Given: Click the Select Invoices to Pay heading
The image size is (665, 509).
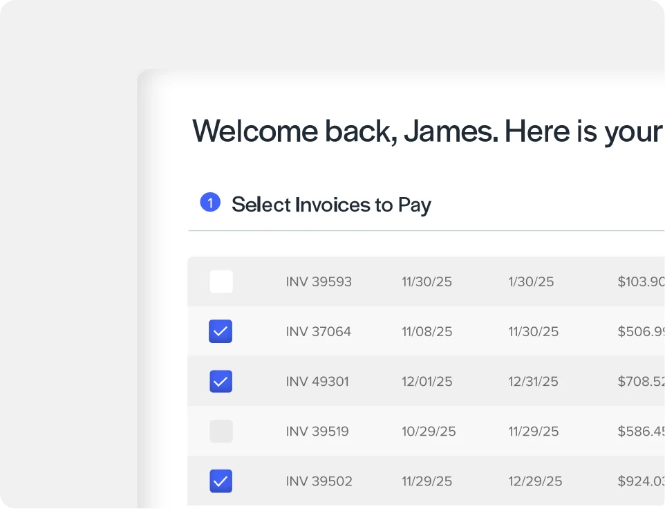Looking at the screenshot, I should (331, 205).
